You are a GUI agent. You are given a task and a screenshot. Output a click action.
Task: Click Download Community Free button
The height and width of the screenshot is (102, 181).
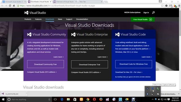pyautogui.click(x=46, y=64)
